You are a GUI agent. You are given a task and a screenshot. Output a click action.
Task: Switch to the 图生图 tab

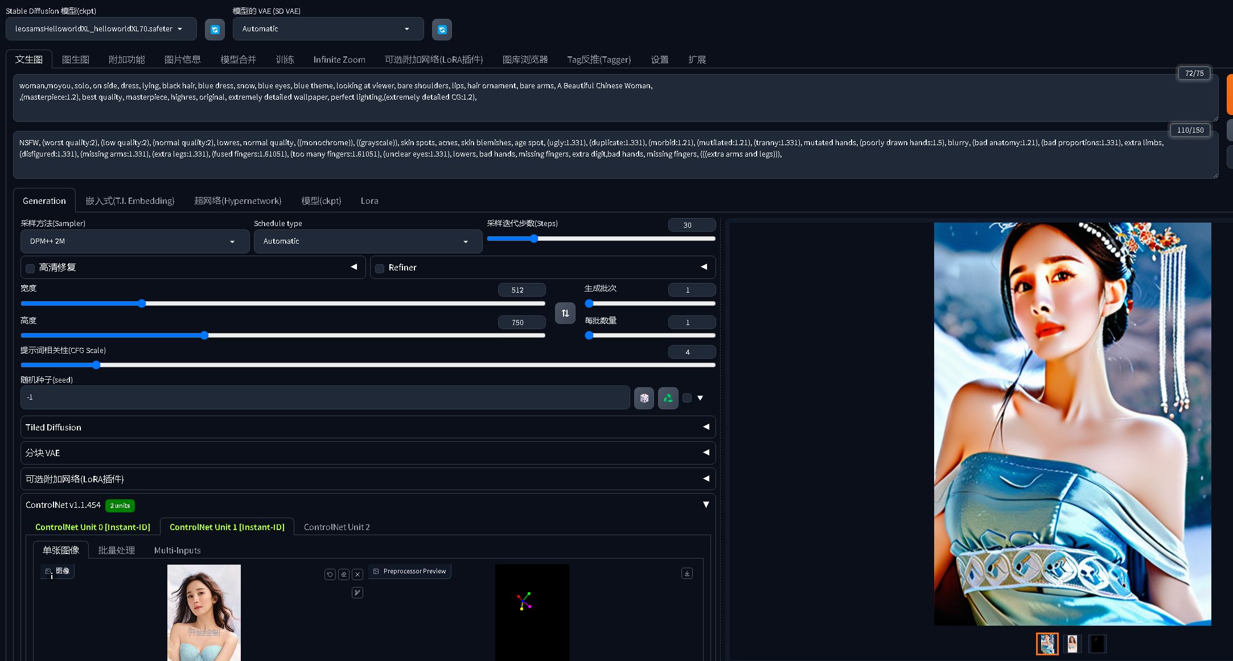(76, 60)
